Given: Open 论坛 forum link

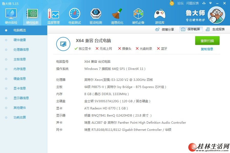Looking at the screenshot, I should 180,3.
